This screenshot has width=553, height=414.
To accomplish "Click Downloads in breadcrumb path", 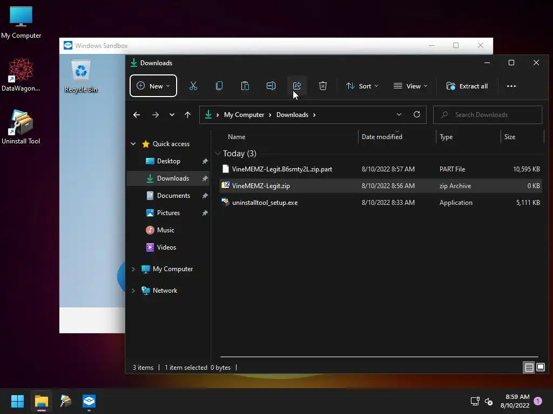I will click(292, 115).
